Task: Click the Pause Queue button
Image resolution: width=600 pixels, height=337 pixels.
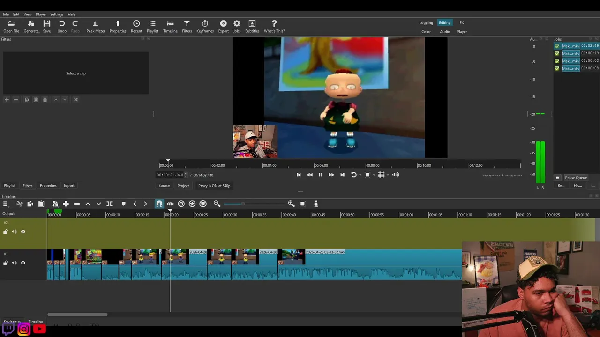Action: (576, 178)
